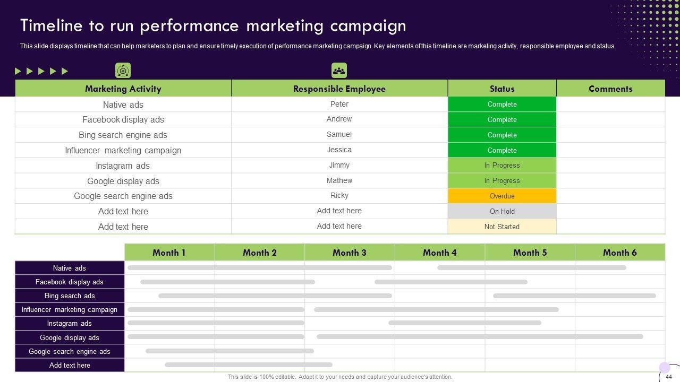Select the Month 3 timeline header

coord(350,253)
